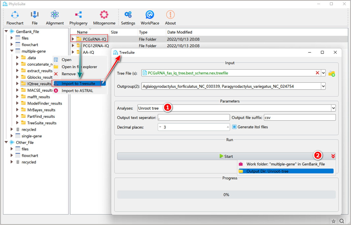Click the recycled bin under Other_File
The width and height of the screenshot is (351, 225).
coord(18,162)
